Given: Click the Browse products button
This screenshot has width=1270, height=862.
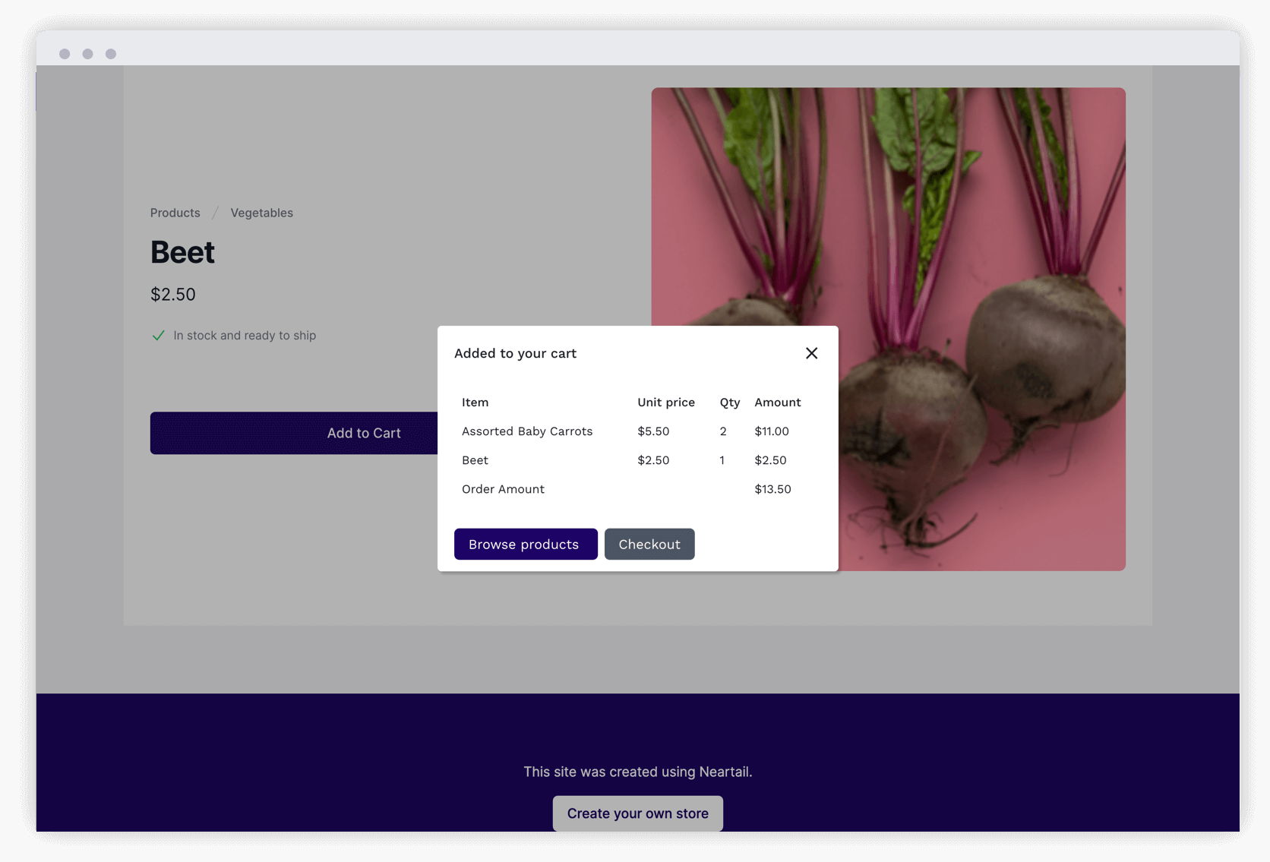Looking at the screenshot, I should (525, 544).
